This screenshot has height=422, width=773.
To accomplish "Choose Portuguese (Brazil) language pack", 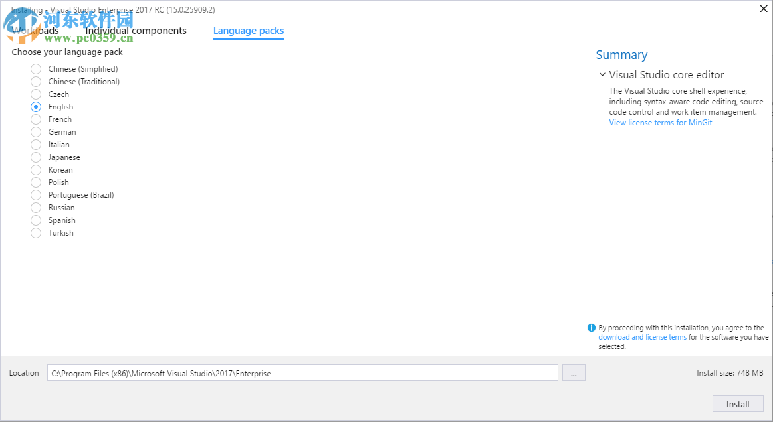I will [x=36, y=195].
